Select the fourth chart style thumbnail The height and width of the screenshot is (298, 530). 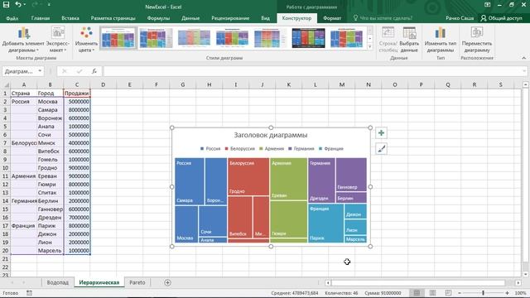(x=232, y=38)
